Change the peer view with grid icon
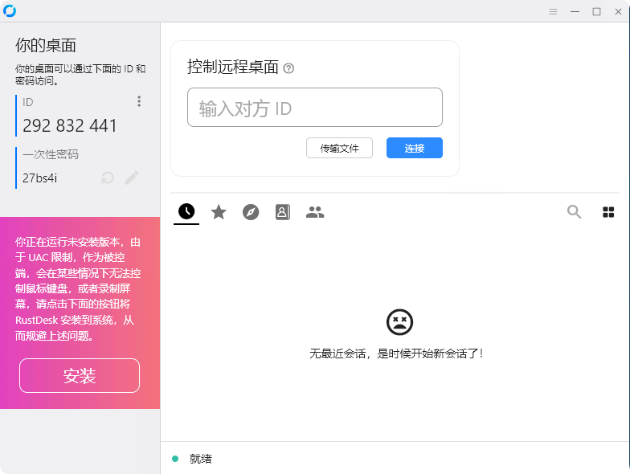Screen dimensions: 630x474 (x=608, y=212)
